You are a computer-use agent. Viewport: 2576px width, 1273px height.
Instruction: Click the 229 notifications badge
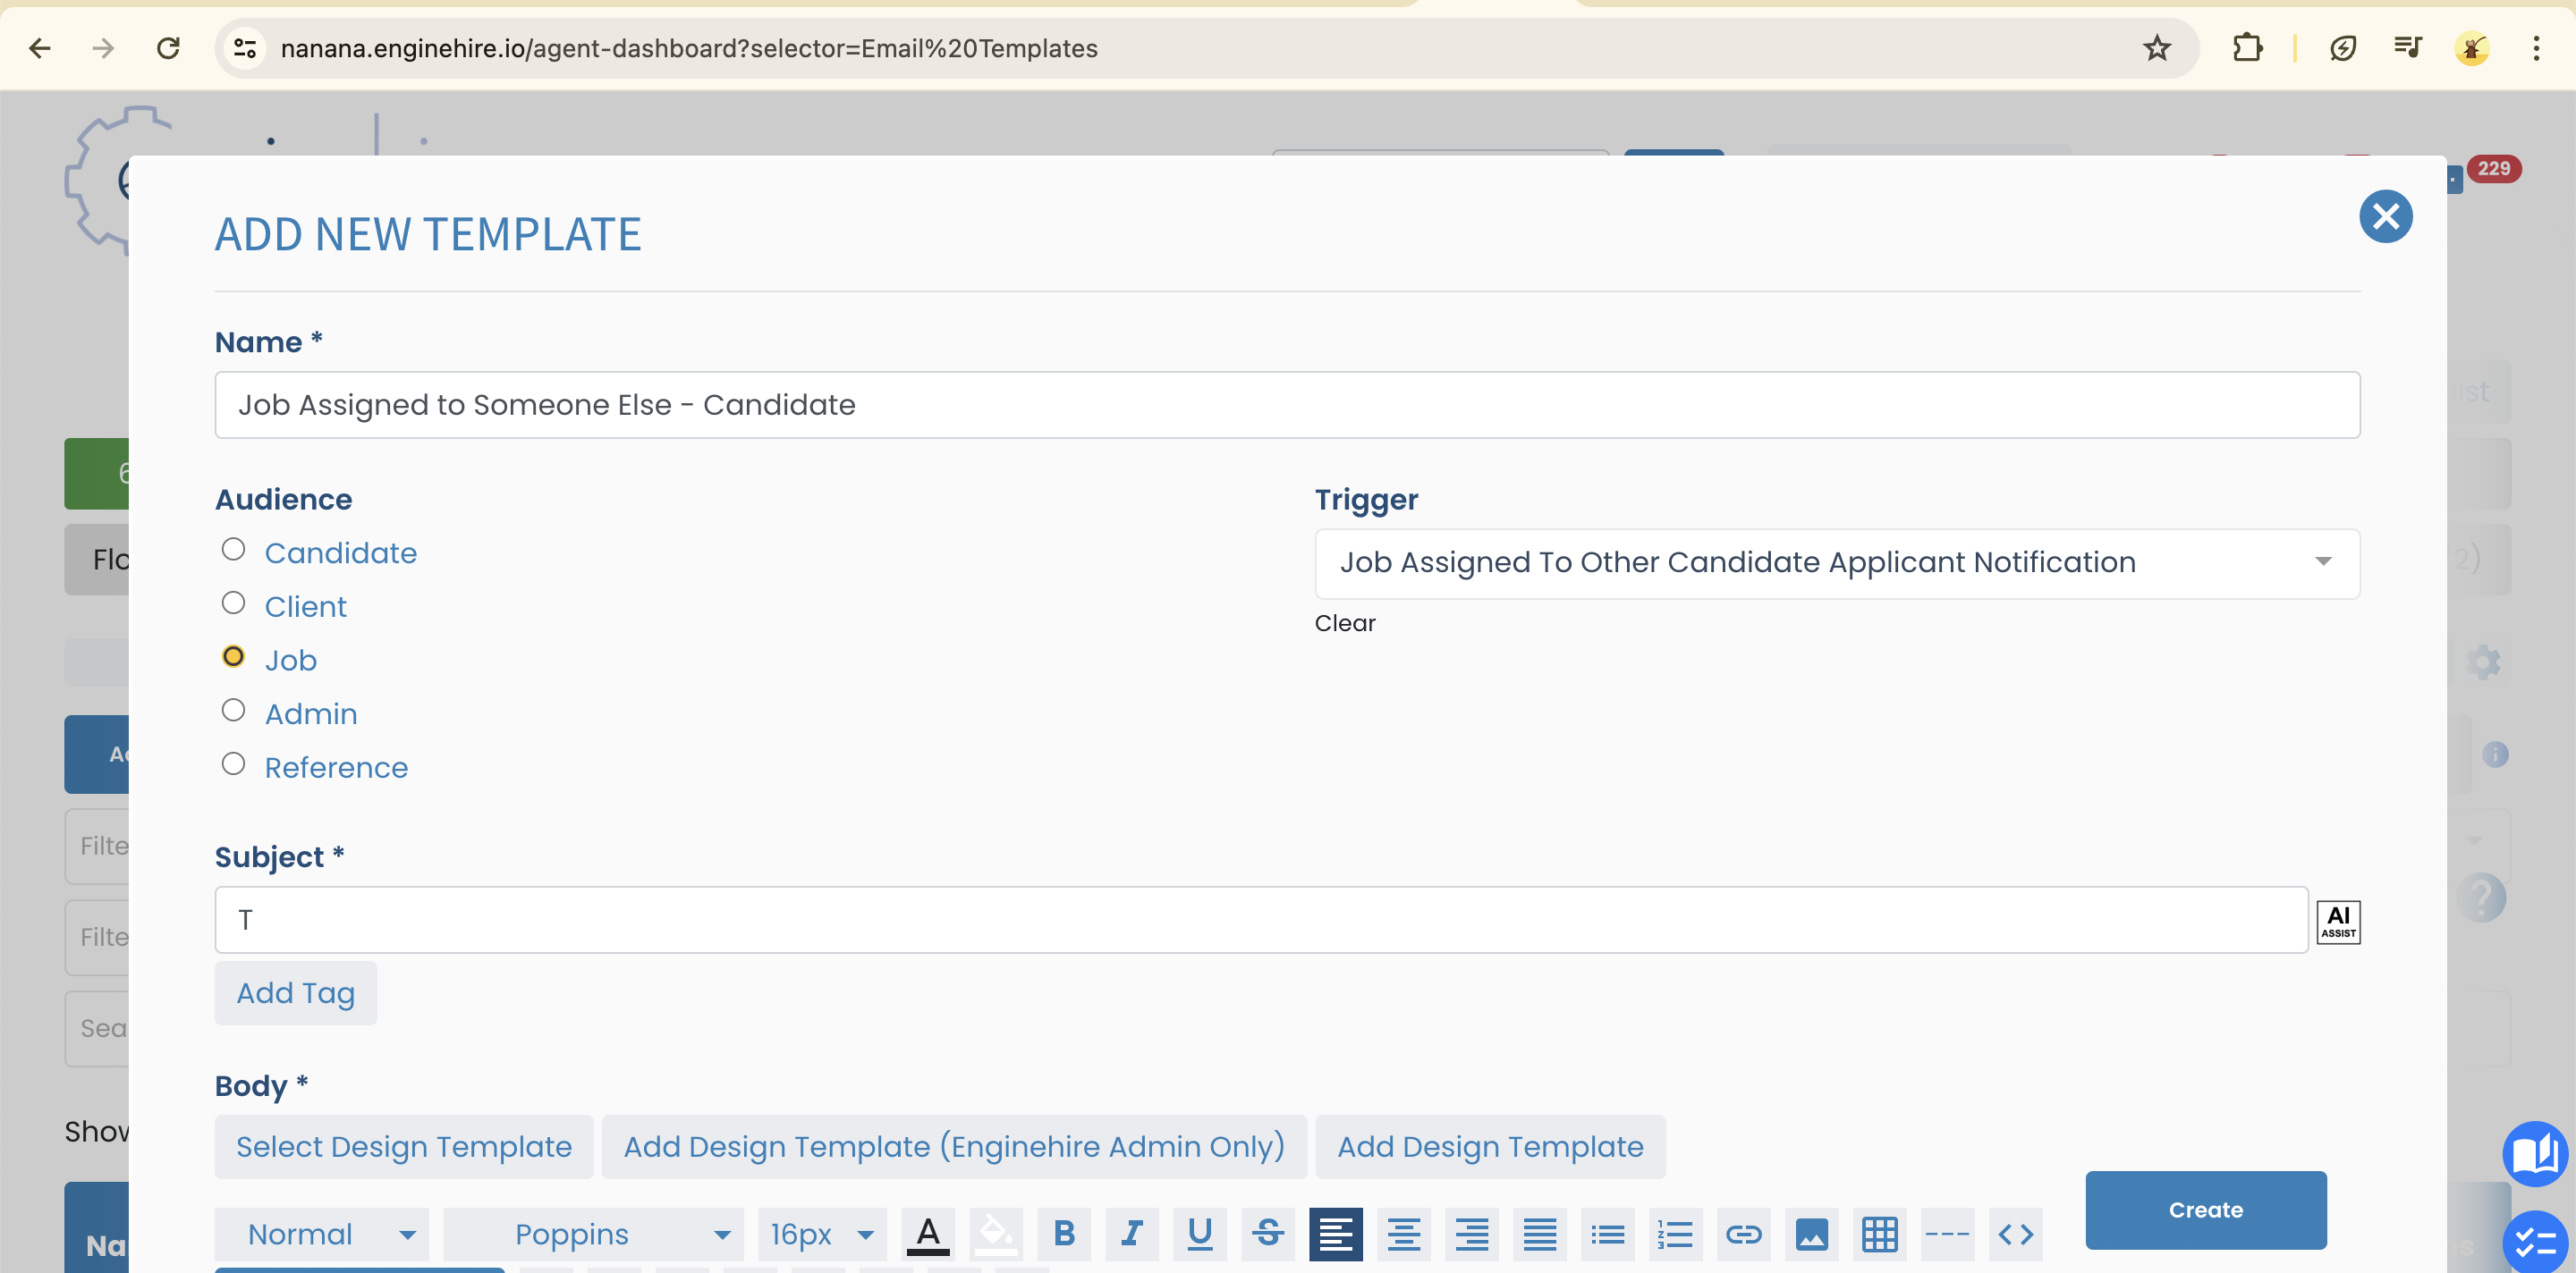pos(2493,169)
